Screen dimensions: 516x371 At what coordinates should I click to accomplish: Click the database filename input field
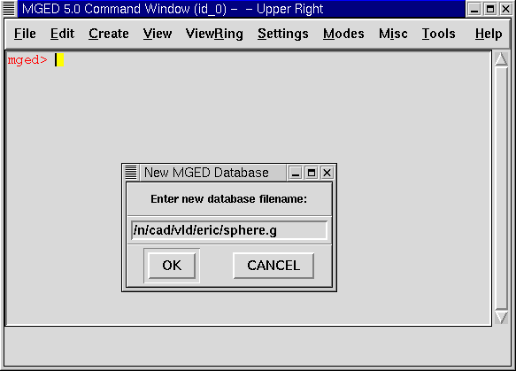coord(229,230)
